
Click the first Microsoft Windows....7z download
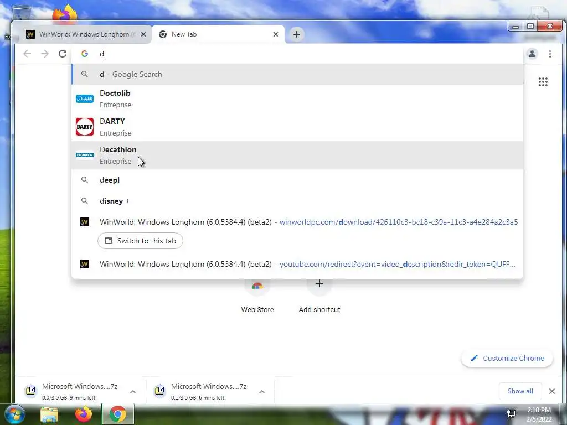[x=80, y=391]
